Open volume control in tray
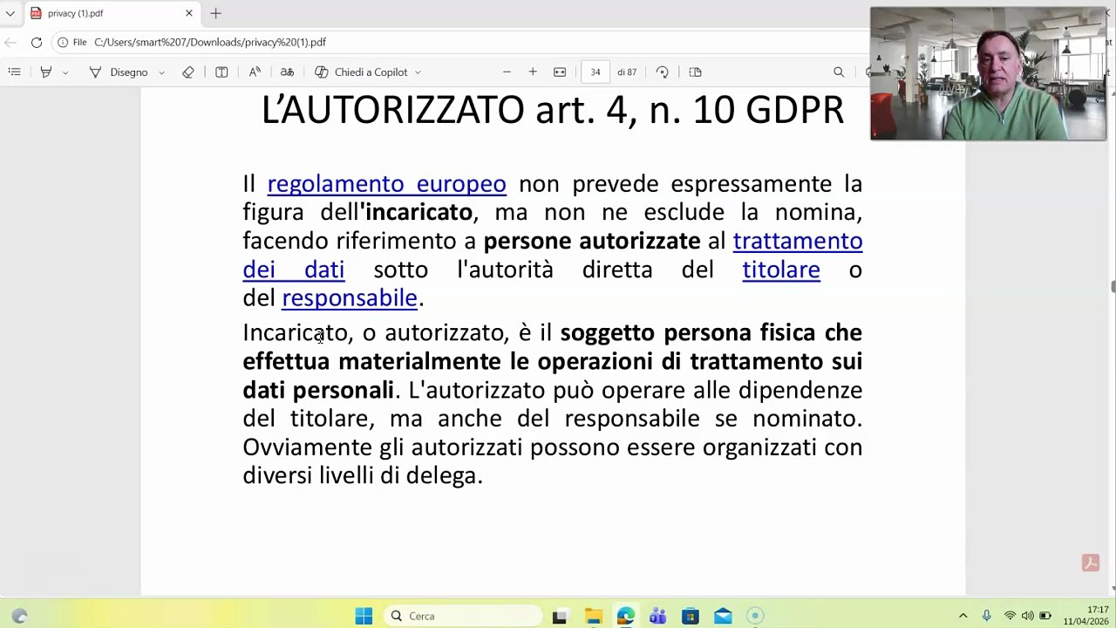The width and height of the screenshot is (1116, 628). pyautogui.click(x=1027, y=616)
